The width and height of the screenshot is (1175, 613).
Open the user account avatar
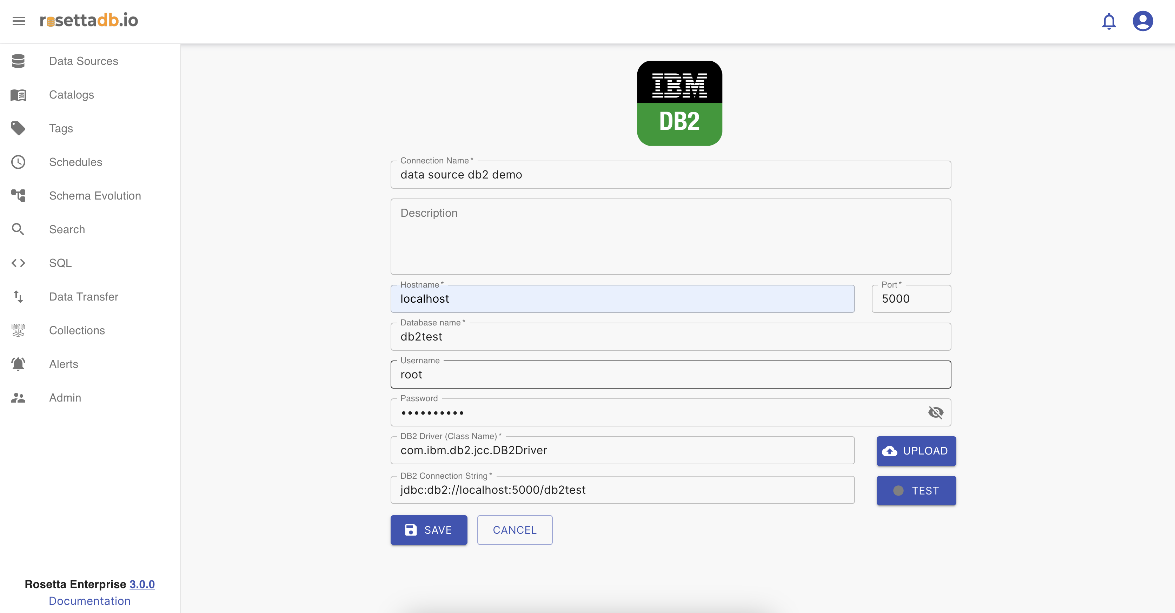pos(1143,21)
